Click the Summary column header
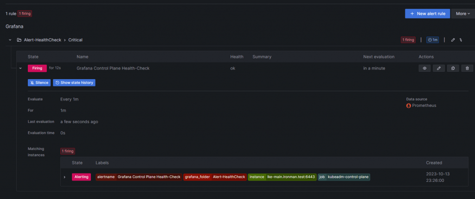This screenshot has width=475, height=199. (x=262, y=57)
